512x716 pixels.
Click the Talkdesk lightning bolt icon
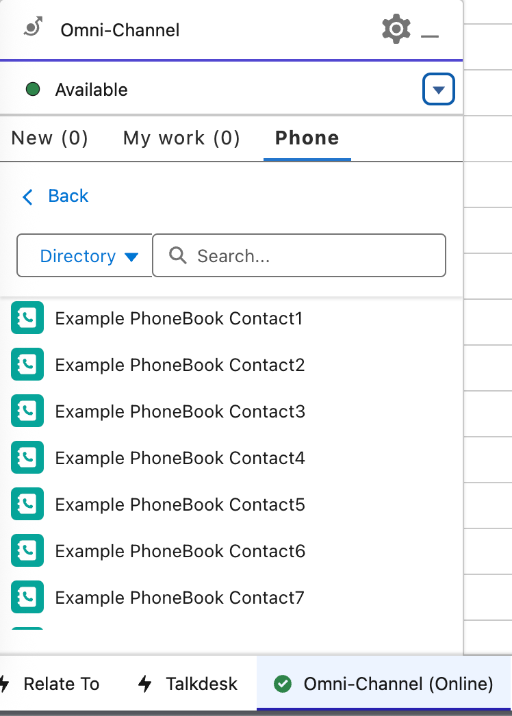click(145, 684)
